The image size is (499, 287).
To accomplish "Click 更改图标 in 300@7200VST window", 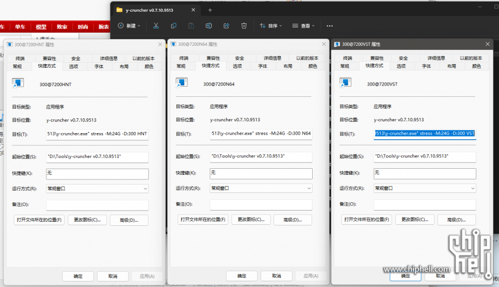I will (414, 220).
